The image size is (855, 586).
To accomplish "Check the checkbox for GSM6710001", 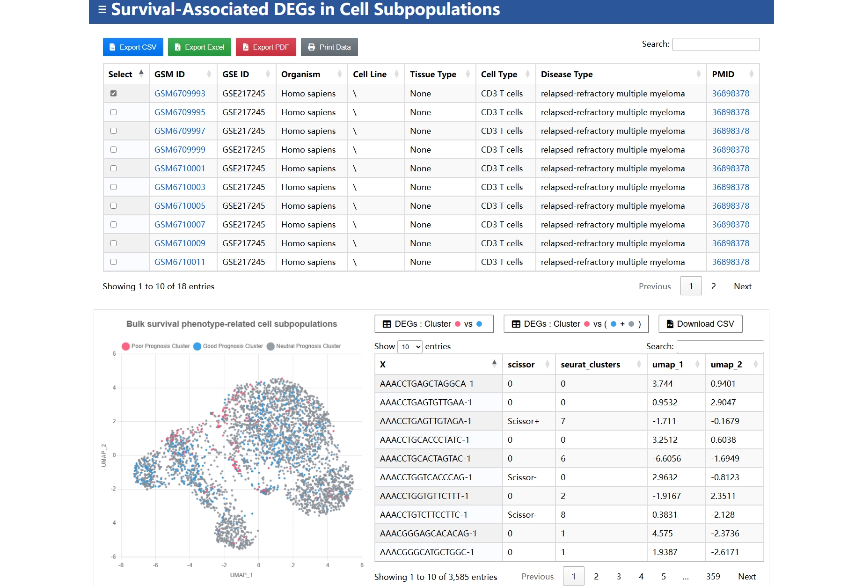I will tap(113, 168).
